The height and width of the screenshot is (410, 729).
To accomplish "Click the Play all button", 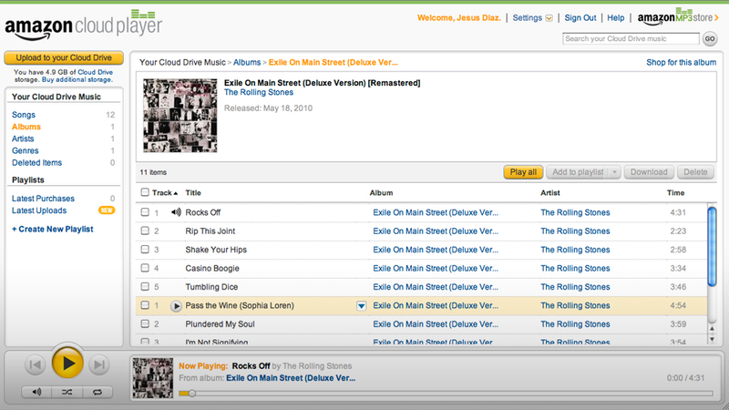I will (x=523, y=172).
